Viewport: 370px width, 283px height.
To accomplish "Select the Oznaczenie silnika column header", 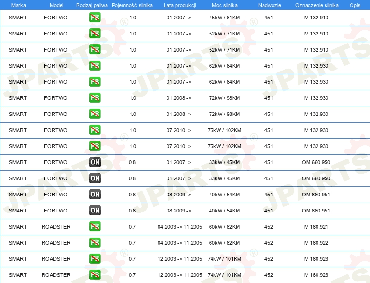I will [x=317, y=5].
